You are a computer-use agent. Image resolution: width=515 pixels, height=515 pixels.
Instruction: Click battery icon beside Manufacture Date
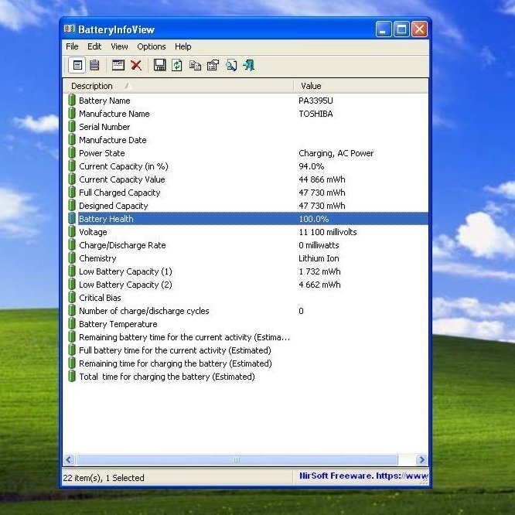(72, 140)
